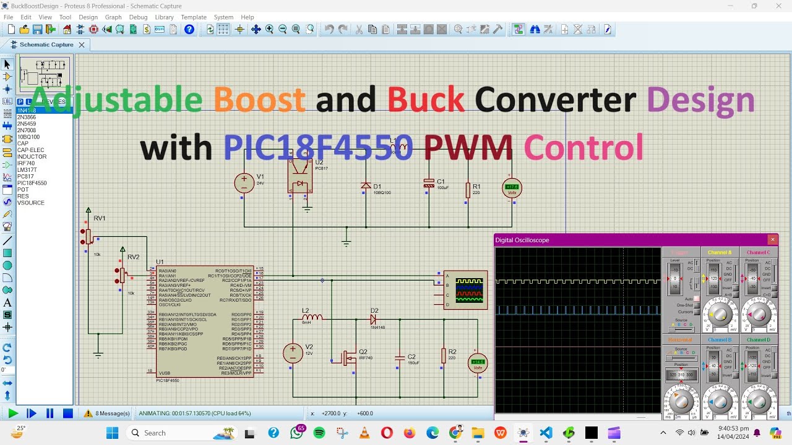Viewport: 792px width, 445px height.
Task: Click the Zoom In magnifier icon
Action: pos(270,29)
